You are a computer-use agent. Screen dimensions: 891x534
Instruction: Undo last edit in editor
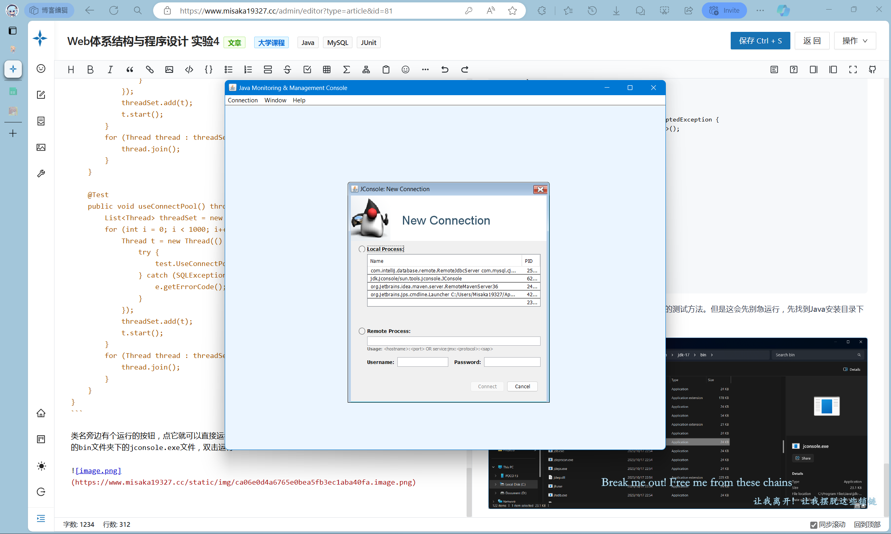coord(445,70)
